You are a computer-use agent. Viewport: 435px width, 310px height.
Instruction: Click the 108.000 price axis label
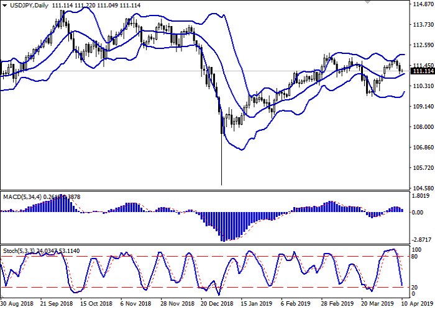pyautogui.click(x=422, y=127)
